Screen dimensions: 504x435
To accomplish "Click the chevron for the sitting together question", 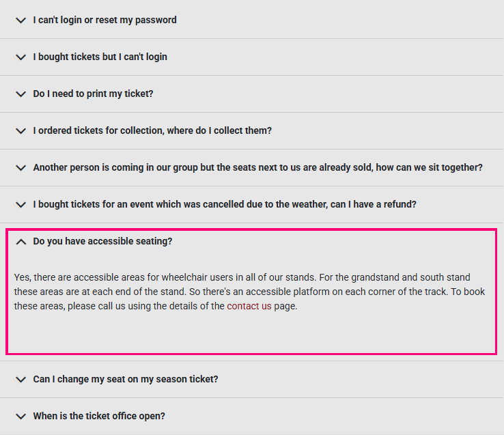I will pyautogui.click(x=20, y=167).
